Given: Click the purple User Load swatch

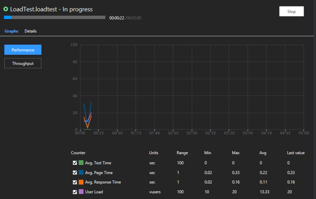Looking at the screenshot, I should pos(81,192).
